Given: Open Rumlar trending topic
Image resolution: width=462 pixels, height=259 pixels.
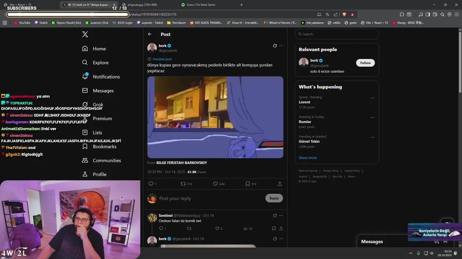Looking at the screenshot, I should tap(305, 122).
